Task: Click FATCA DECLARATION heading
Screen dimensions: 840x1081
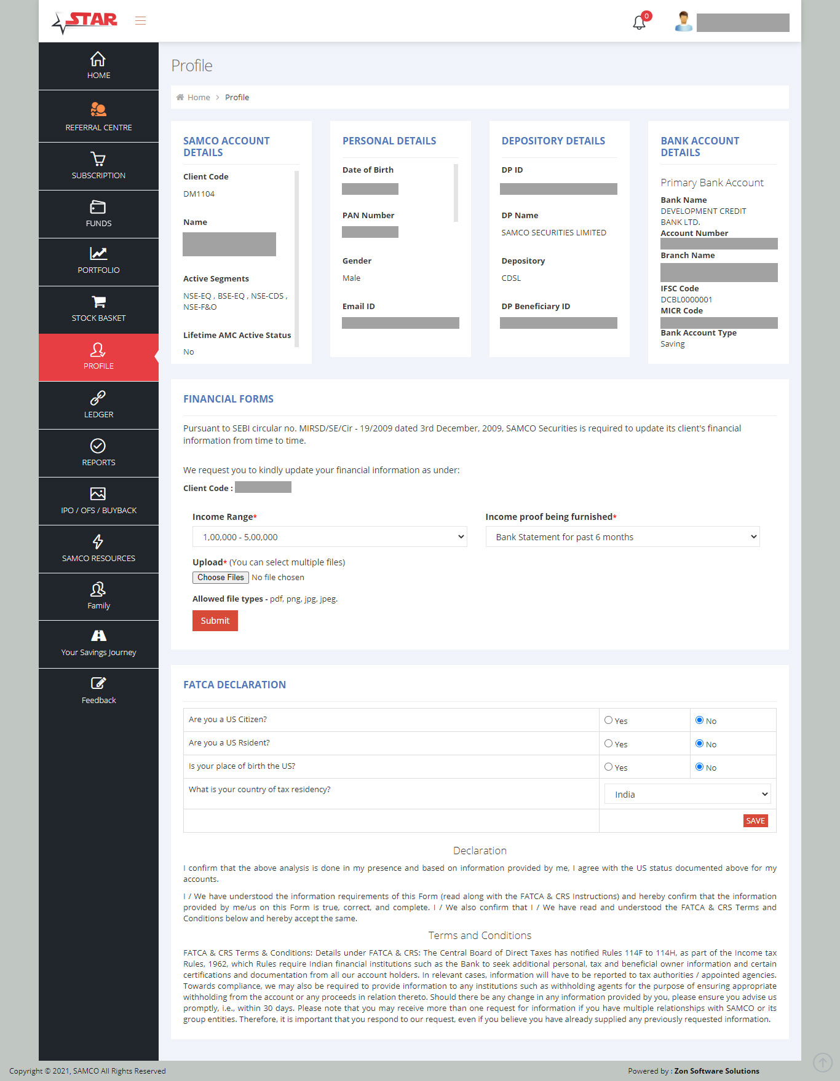Action: click(234, 685)
